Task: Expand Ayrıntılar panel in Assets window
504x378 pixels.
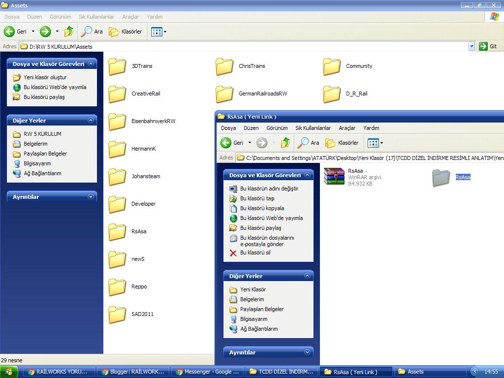Action: tap(91, 197)
